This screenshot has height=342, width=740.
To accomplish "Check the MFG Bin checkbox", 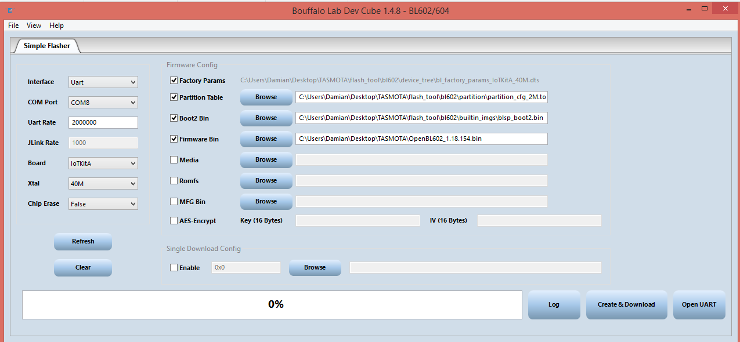I will 174,202.
